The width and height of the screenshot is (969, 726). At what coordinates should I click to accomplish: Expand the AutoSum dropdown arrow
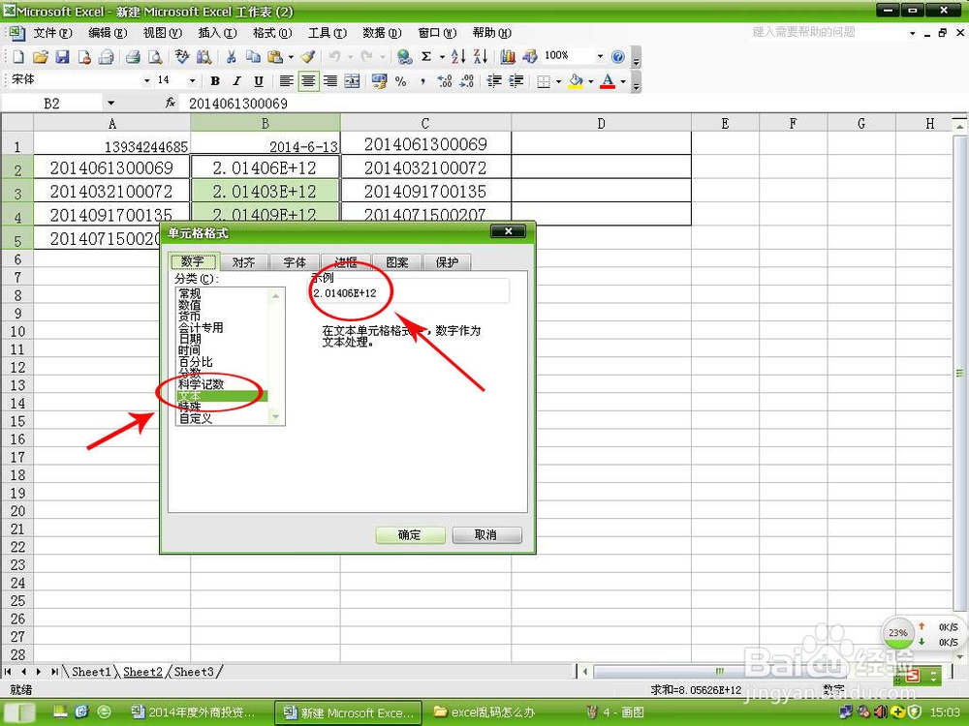click(x=442, y=57)
